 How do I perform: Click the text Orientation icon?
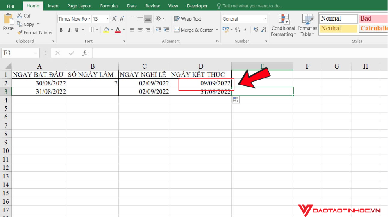pyautogui.click(x=159, y=18)
